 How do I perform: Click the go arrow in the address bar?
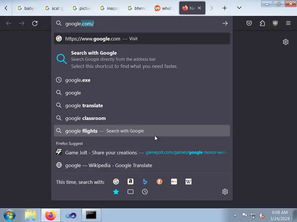click(225, 23)
